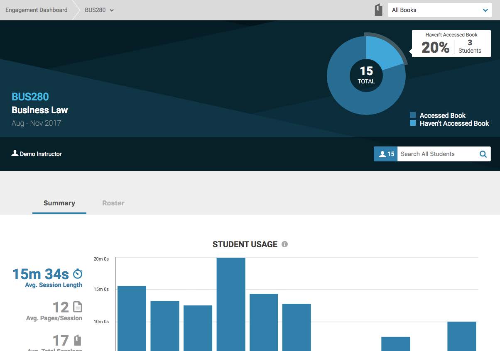Viewport: 500px width, 351px height.
Task: Click the STUDENT USAGE chart title
Action: click(245, 244)
